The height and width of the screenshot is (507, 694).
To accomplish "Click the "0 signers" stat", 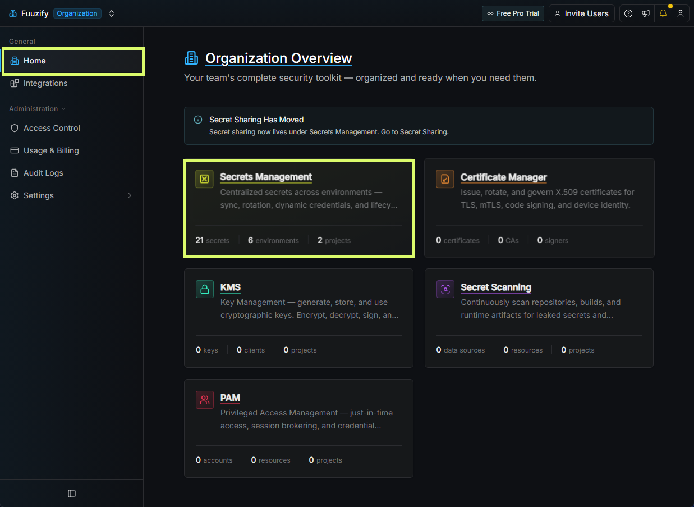I will click(553, 240).
